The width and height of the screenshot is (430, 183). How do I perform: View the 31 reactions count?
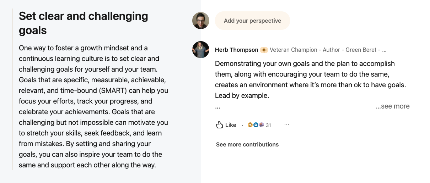(x=268, y=125)
